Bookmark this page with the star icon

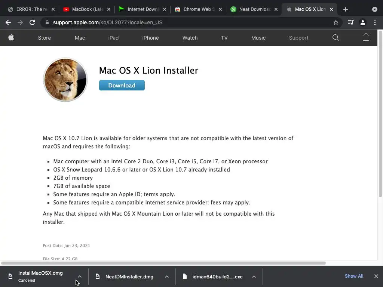[336, 22]
